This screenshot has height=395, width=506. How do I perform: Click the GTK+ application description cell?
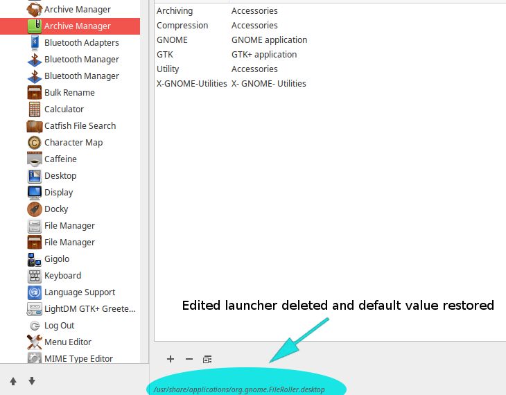(264, 55)
